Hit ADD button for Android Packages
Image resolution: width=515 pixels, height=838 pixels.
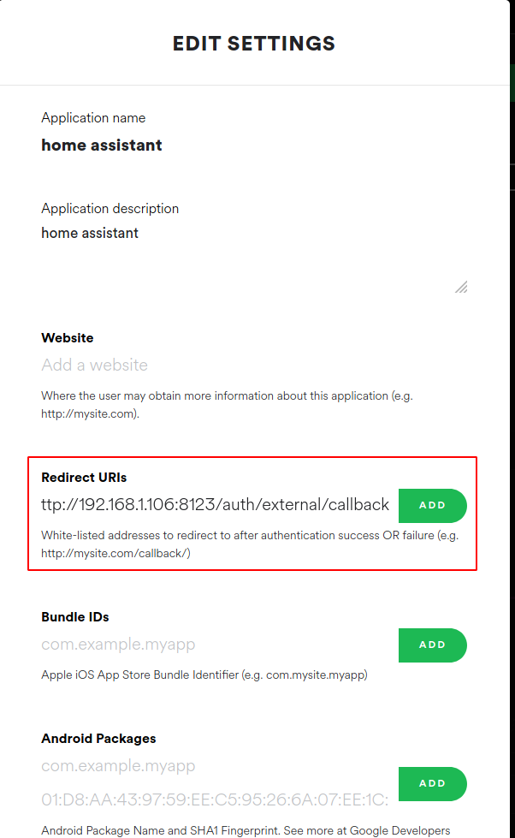click(x=432, y=783)
